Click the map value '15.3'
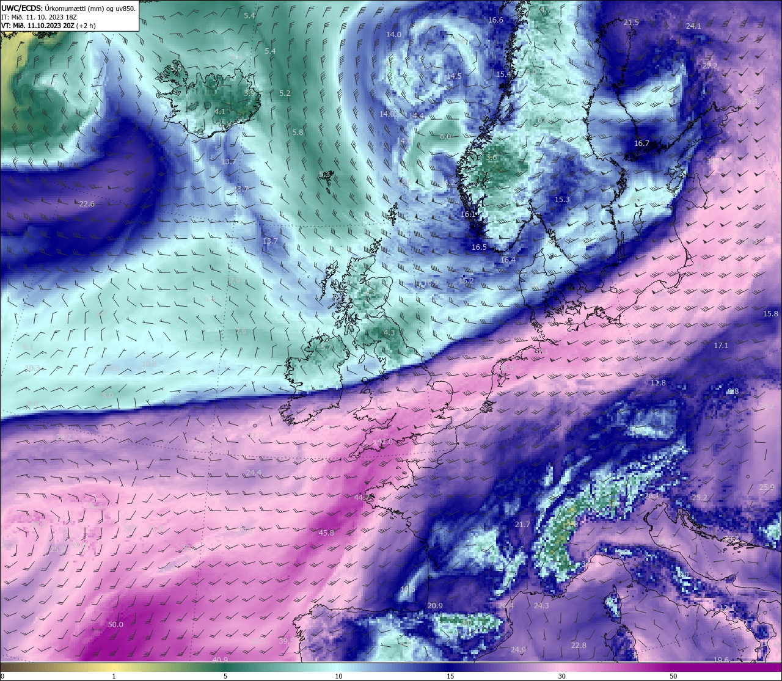 (x=562, y=199)
